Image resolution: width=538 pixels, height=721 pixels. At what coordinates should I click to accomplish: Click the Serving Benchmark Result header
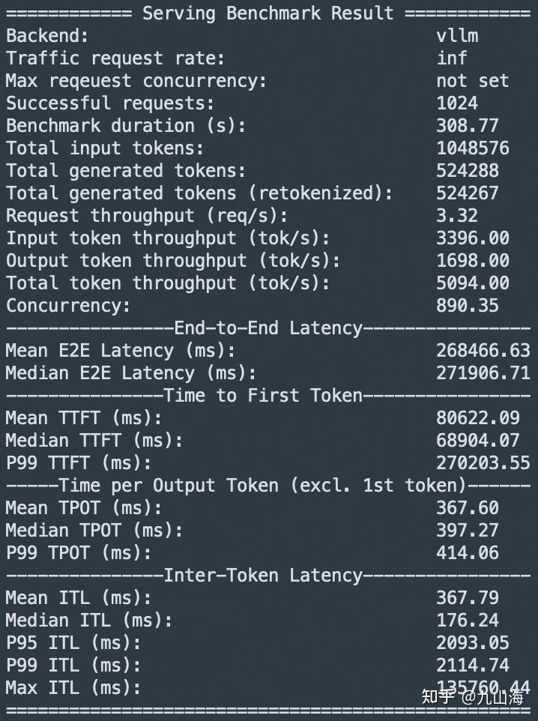(268, 13)
